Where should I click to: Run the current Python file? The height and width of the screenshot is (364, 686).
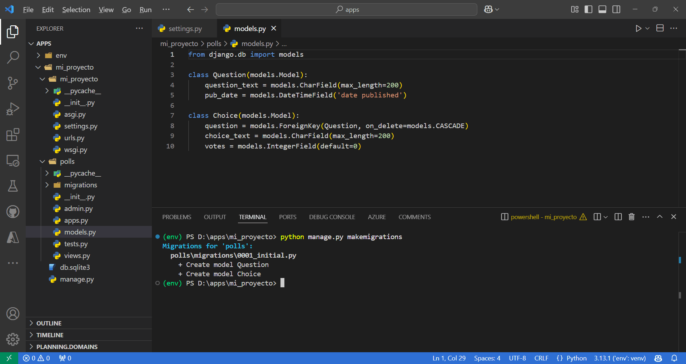tap(639, 28)
